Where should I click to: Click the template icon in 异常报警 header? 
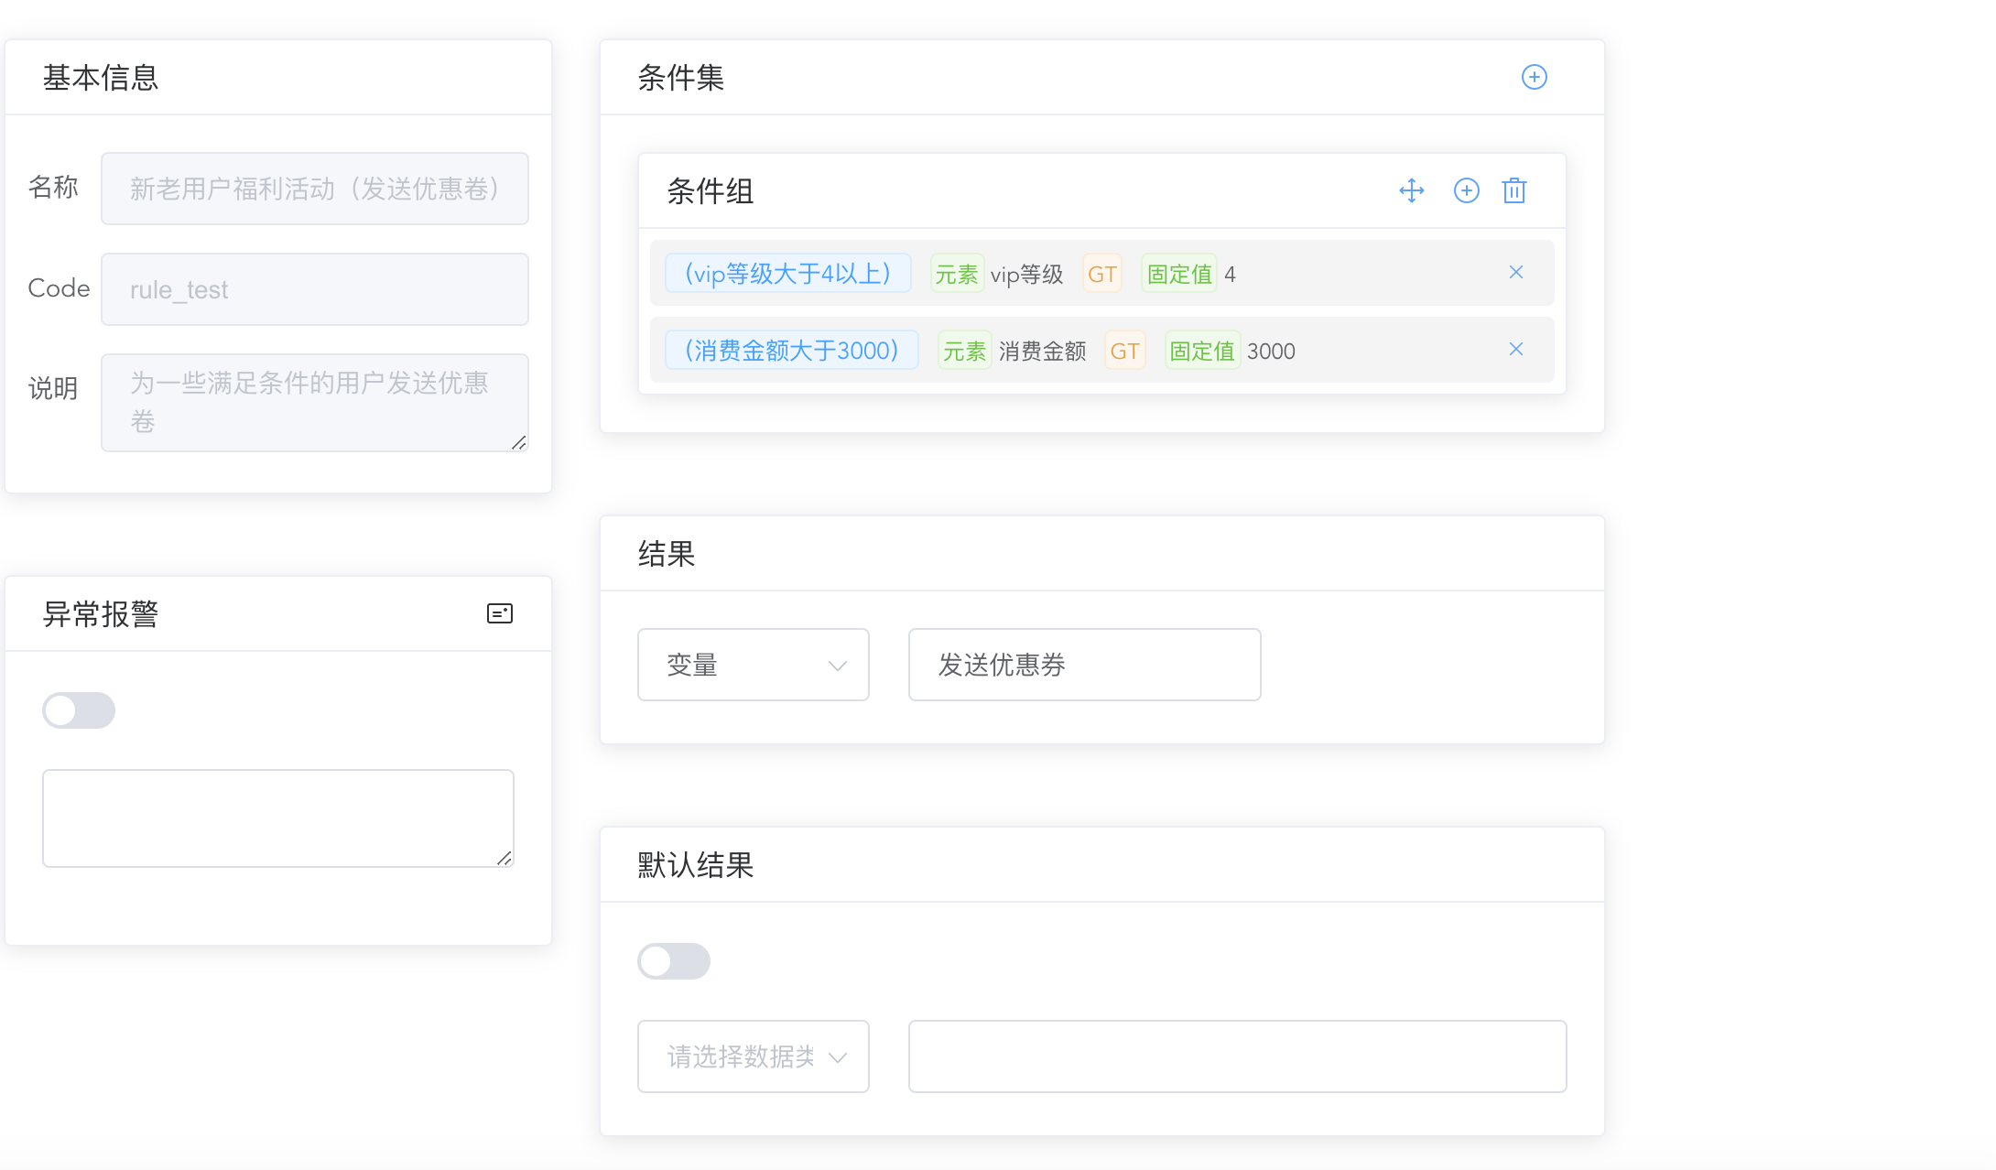500,613
